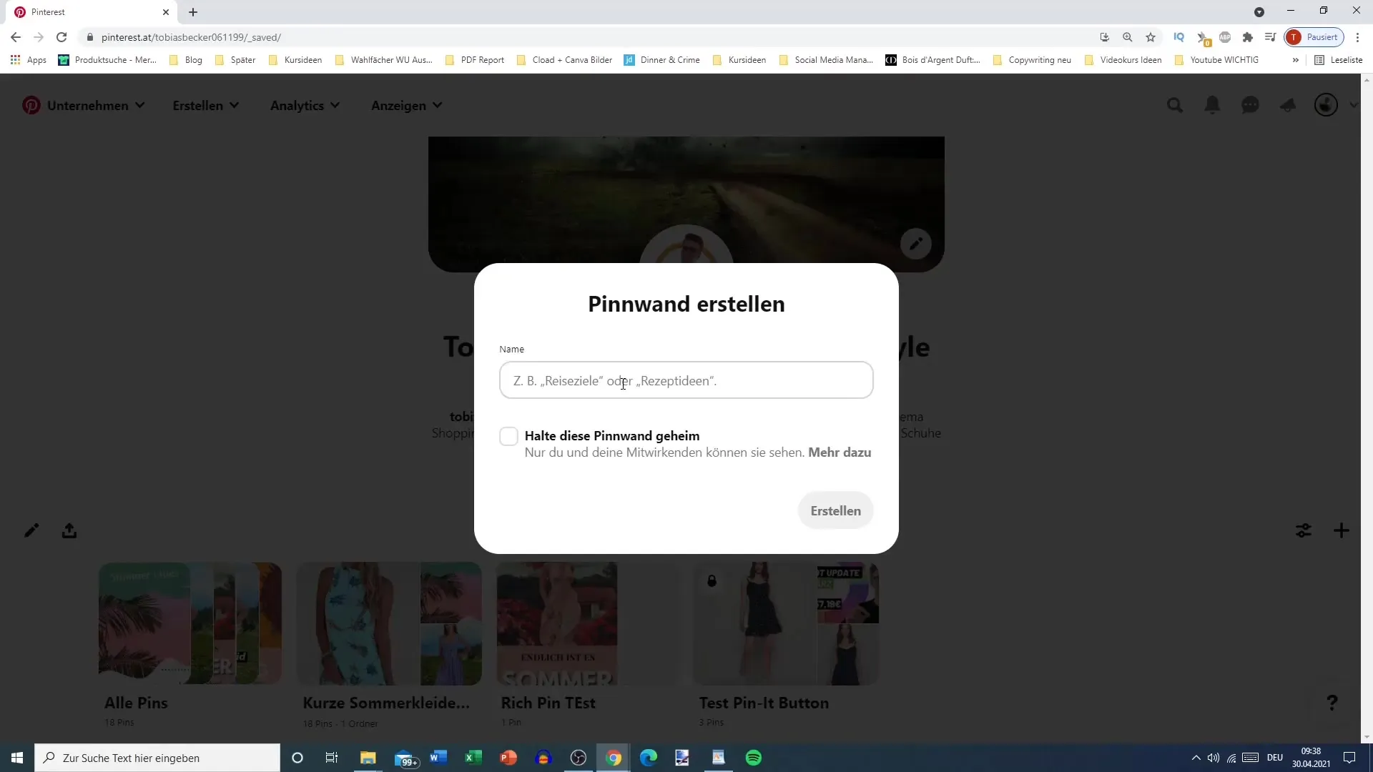Open the PDF Report bookmark folder
This screenshot has width=1373, height=772.
tap(475, 60)
